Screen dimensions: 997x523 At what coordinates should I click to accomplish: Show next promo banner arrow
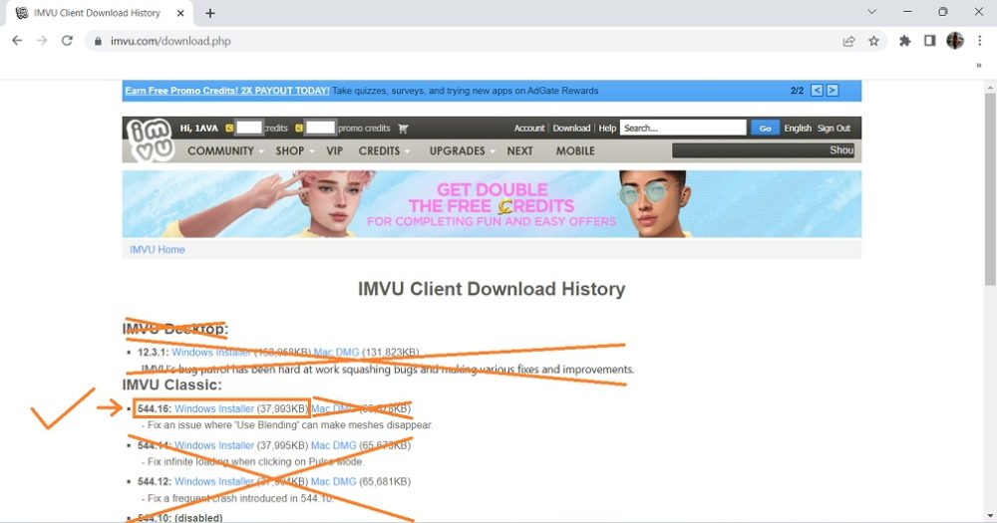(x=832, y=91)
